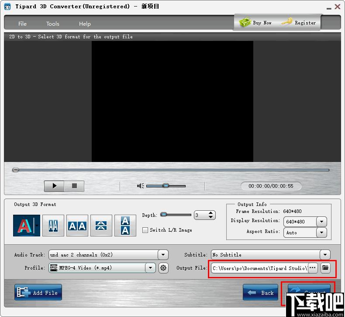Image resolution: width=345 pixels, height=317 pixels.
Task: Click the playback time display 00:00:00/00:00:55
Action: [x=271, y=186]
